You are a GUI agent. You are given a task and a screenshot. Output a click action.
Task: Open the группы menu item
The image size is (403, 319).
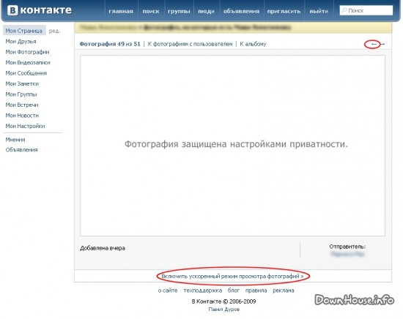(x=179, y=11)
